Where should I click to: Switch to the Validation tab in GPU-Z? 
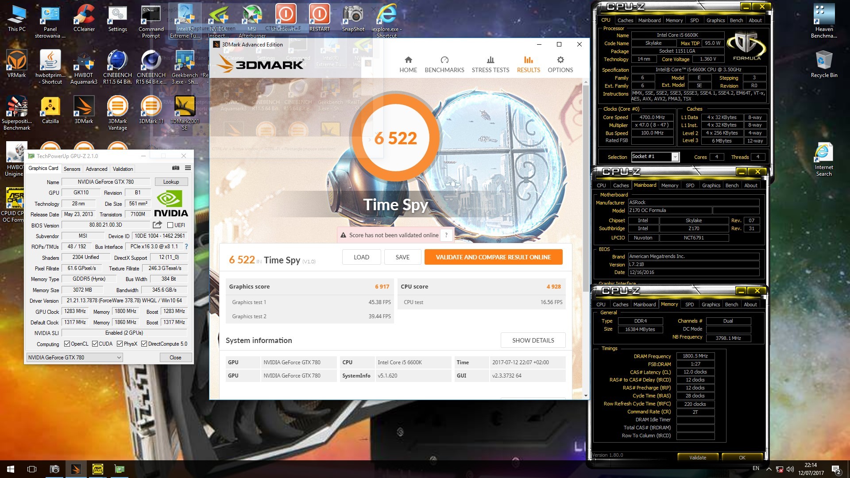[x=123, y=169]
